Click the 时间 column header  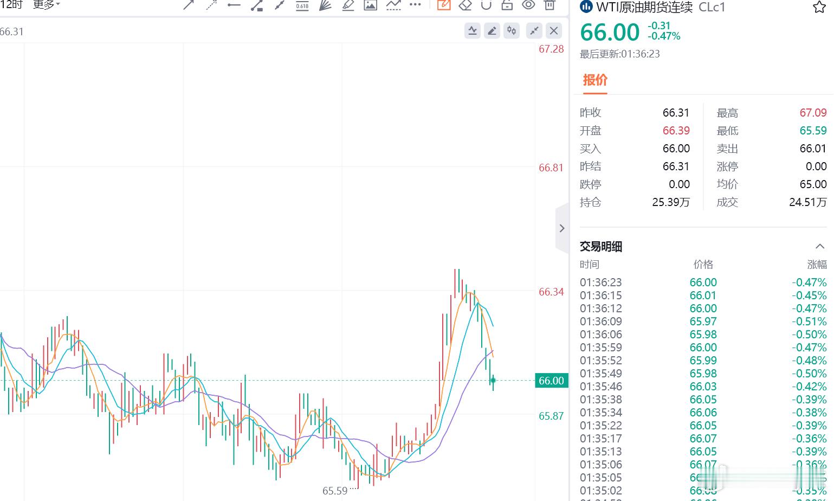590,265
